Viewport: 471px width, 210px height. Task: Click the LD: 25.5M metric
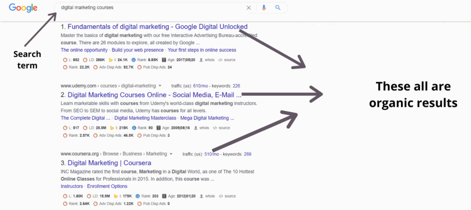click(x=95, y=128)
